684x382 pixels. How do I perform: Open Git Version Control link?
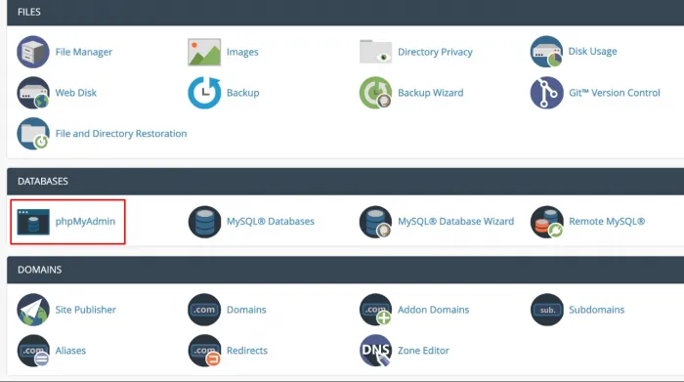(x=615, y=93)
